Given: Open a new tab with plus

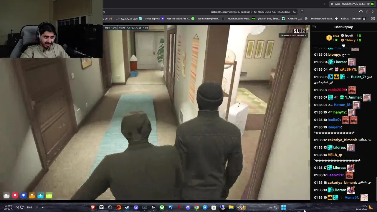Looking at the screenshot, I should click(x=325, y=4).
